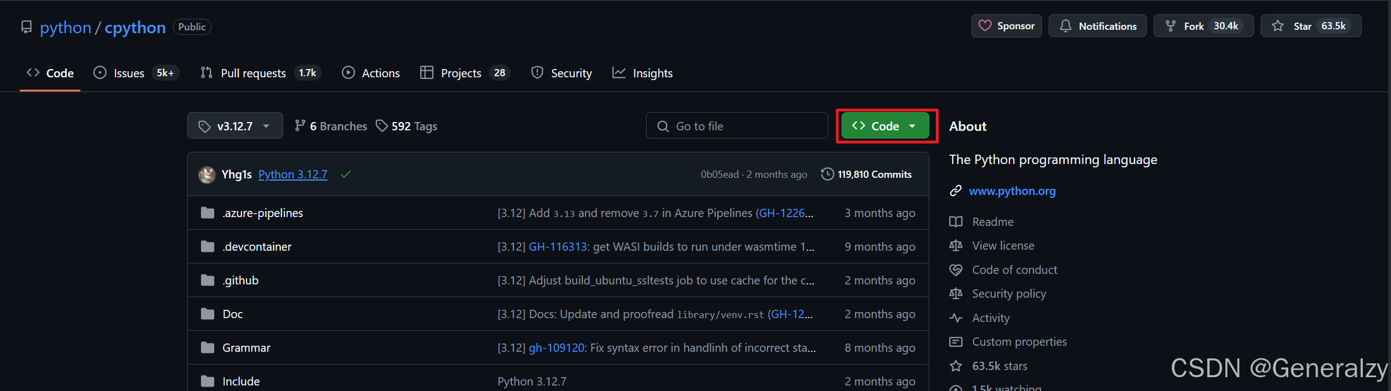Screen dimensions: 1391x391
Task: Open the .azure-pipelines folder
Action: coord(263,213)
